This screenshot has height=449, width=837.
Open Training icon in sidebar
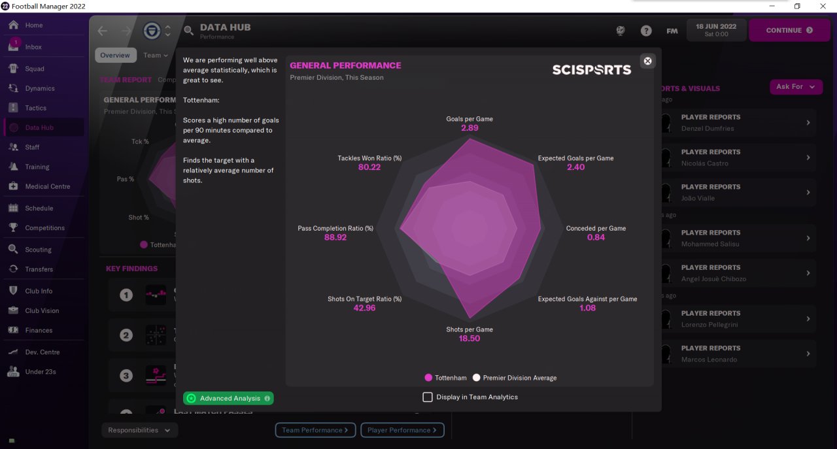point(13,167)
